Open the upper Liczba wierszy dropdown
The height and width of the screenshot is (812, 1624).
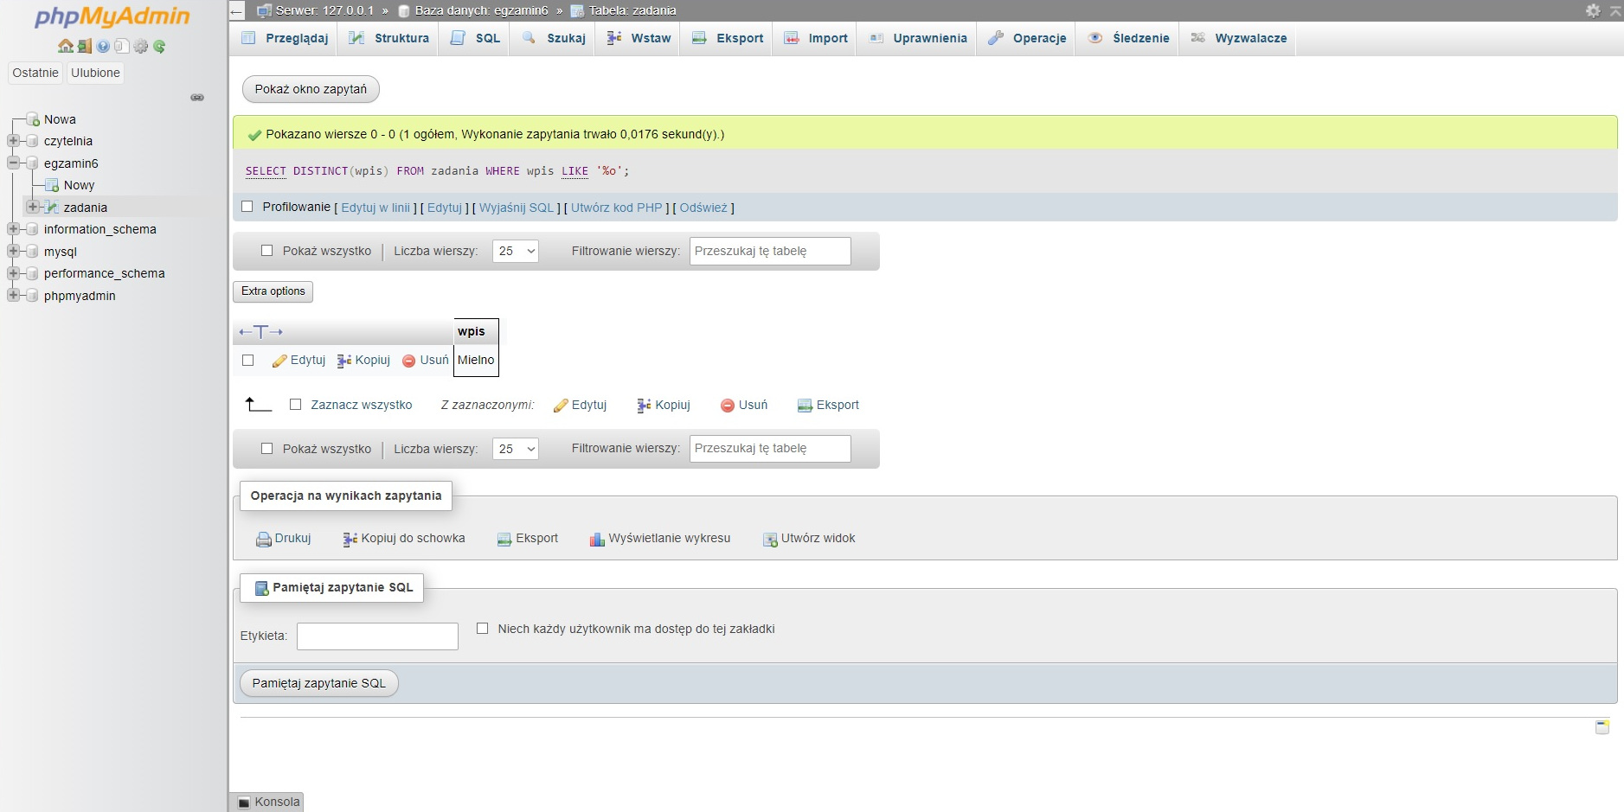pyautogui.click(x=516, y=251)
